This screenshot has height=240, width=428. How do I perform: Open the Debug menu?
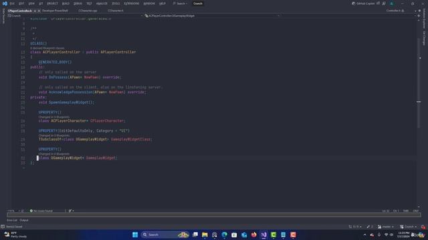pyautogui.click(x=78, y=3)
